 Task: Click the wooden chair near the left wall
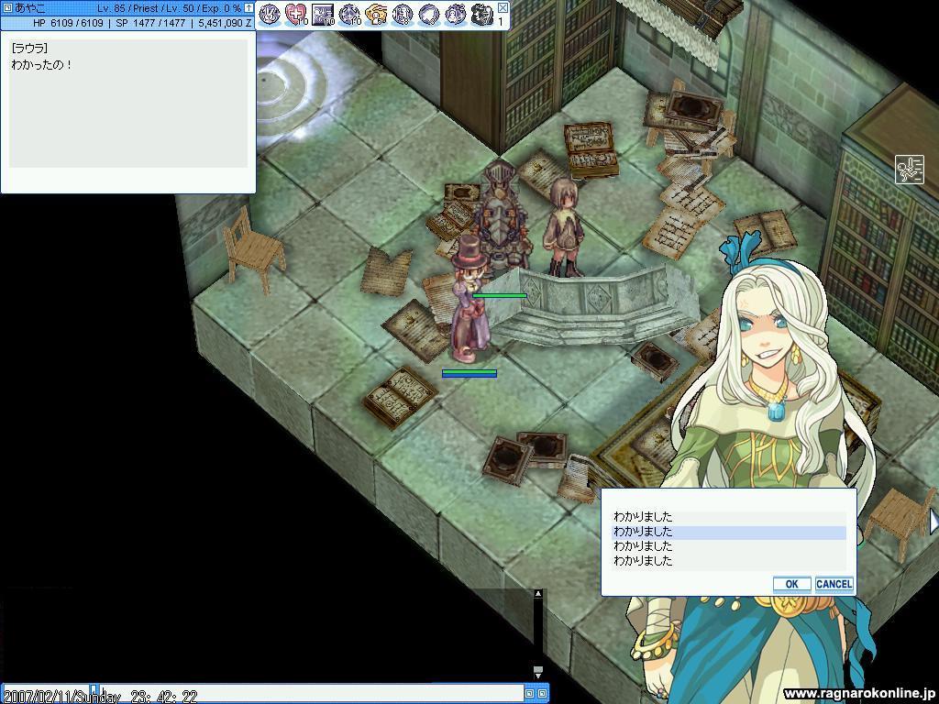pyautogui.click(x=253, y=250)
